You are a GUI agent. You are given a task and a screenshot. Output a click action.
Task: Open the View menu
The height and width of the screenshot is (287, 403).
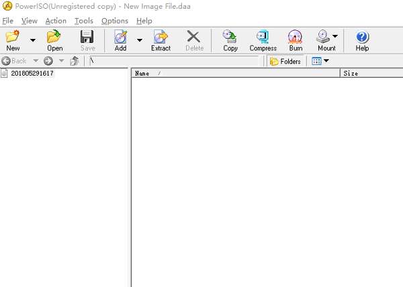[30, 21]
